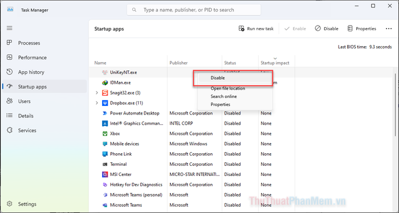Open the hamburger navigation menu
399x213 pixels.
tap(10, 28)
